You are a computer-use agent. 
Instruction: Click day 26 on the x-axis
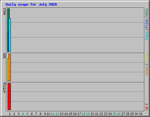click(x=119, y=114)
